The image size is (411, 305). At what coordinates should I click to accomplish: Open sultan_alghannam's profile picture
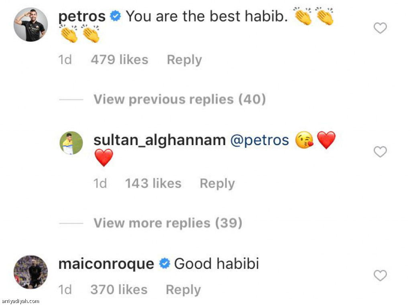(x=71, y=143)
